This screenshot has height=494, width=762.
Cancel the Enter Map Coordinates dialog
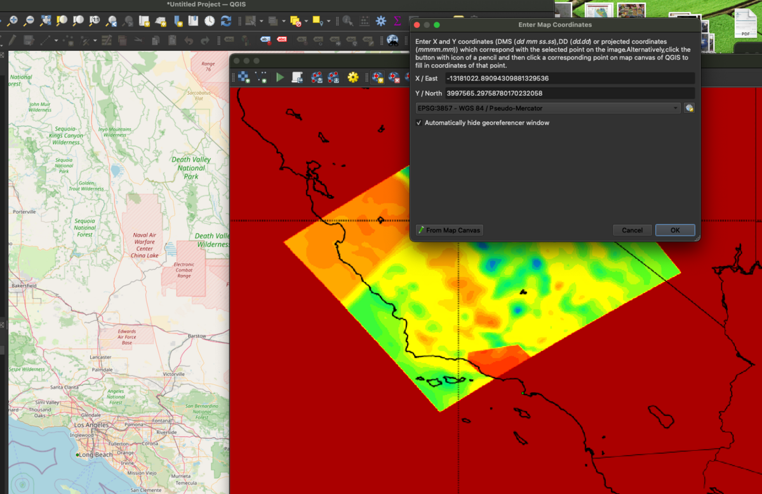(632, 230)
